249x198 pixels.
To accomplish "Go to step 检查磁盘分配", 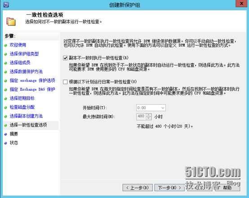I will 22,107.
